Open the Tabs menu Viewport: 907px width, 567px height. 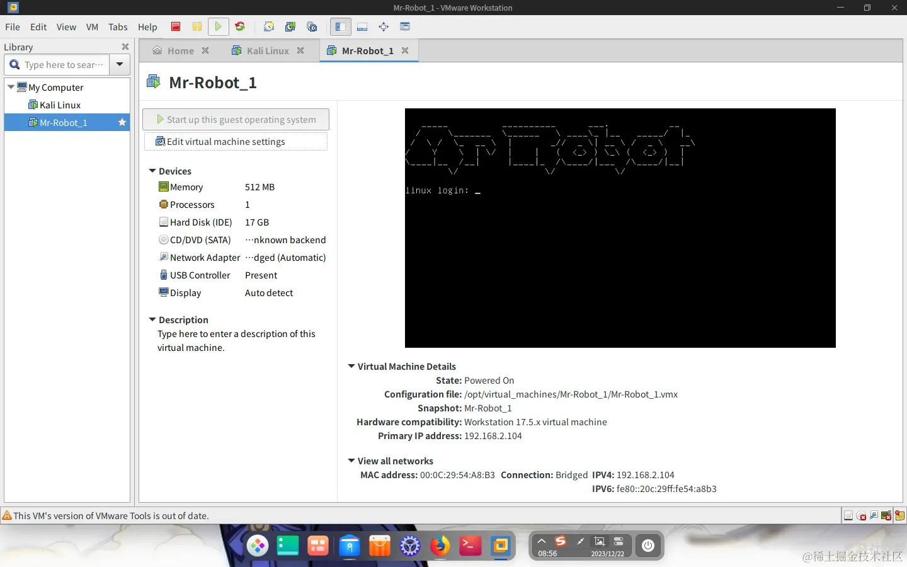coord(118,27)
